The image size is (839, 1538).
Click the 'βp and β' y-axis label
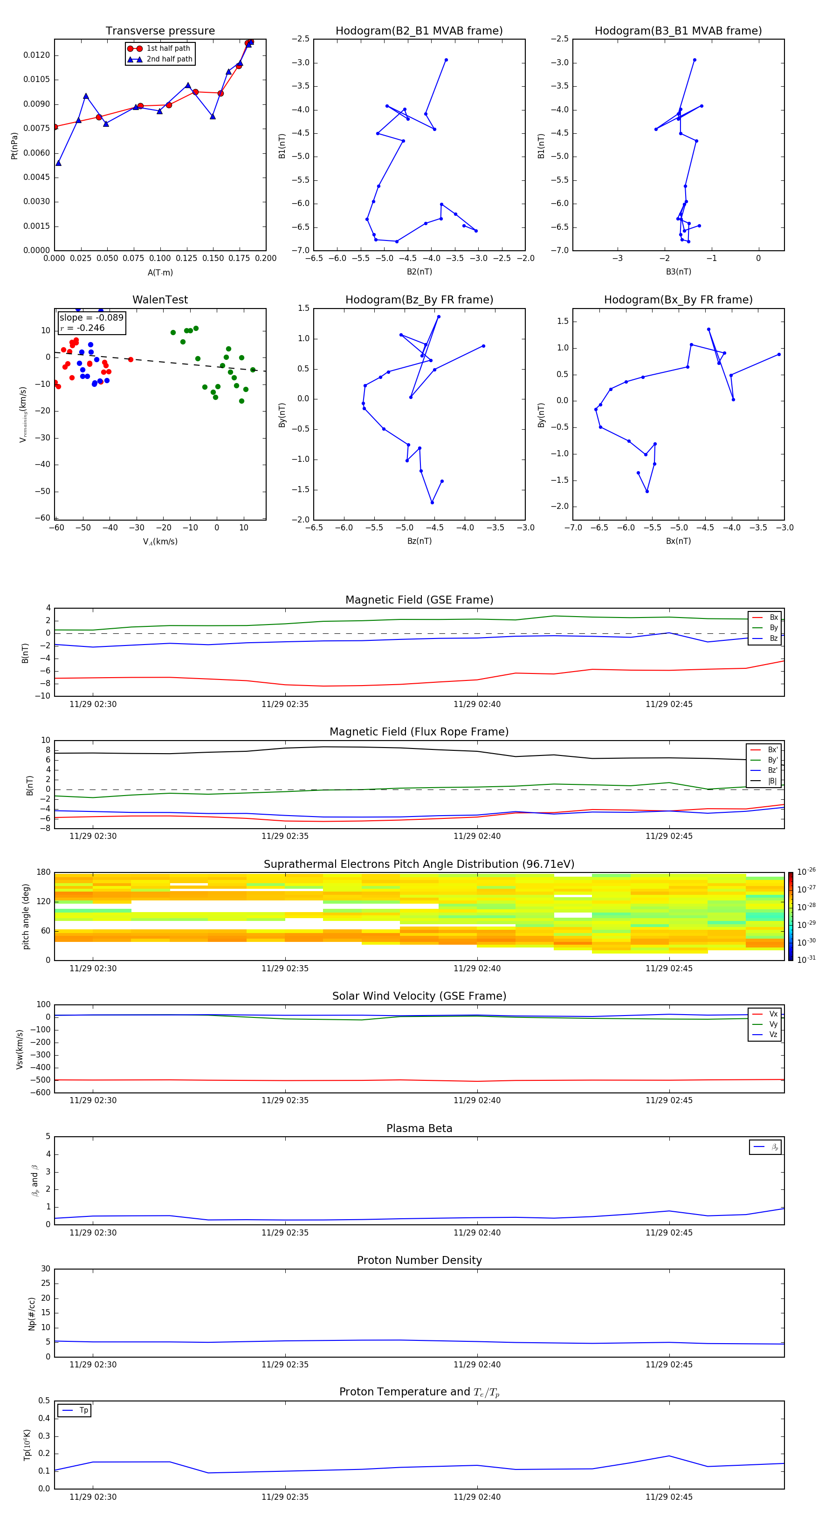click(x=34, y=1181)
